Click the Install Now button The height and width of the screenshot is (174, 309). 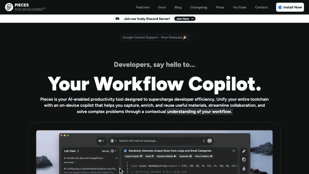click(x=290, y=7)
